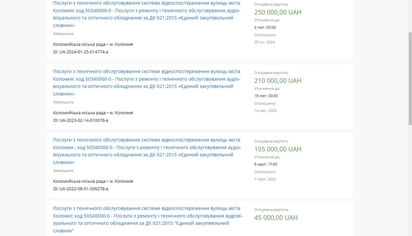Click the announcement date 1 серп. 2022
Screen dimensions: 412x236
point(265,179)
